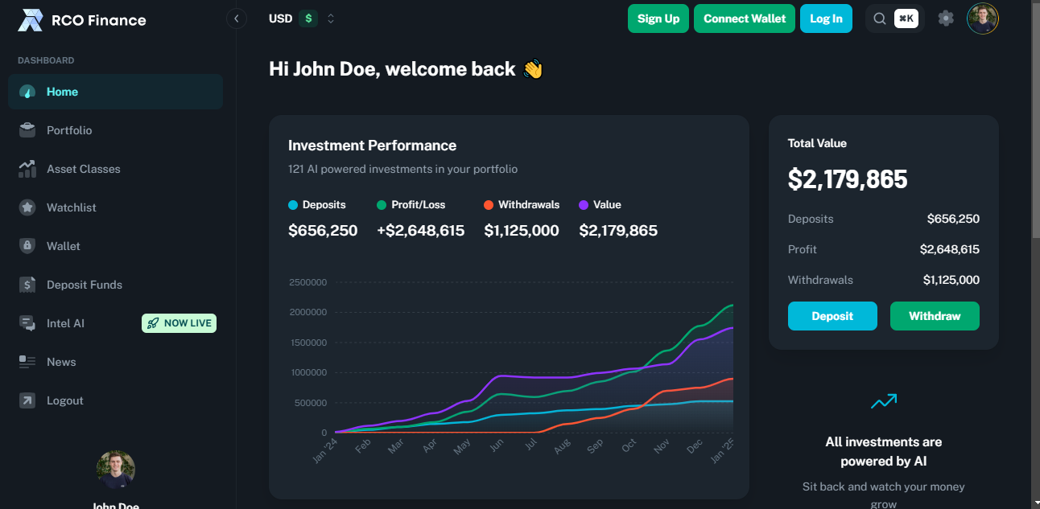Hide the Value line via its legend marker
Screen dimensions: 1040x509
(582, 204)
